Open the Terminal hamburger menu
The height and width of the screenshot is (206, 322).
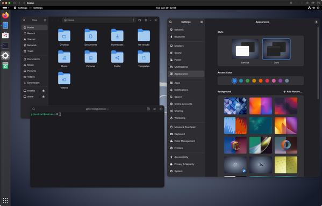pyautogui.click(x=154, y=109)
